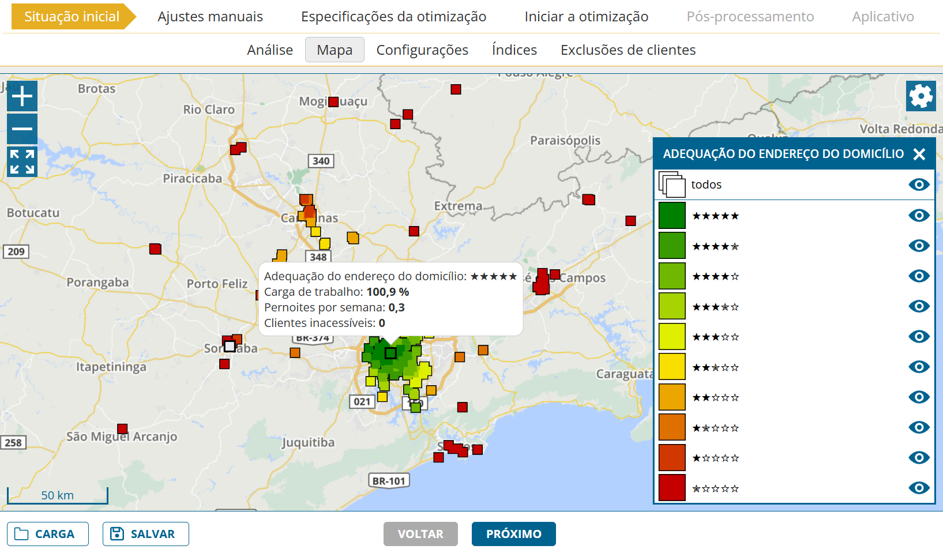This screenshot has height=553, width=943.
Task: Switch to the Análise tab
Action: click(270, 50)
